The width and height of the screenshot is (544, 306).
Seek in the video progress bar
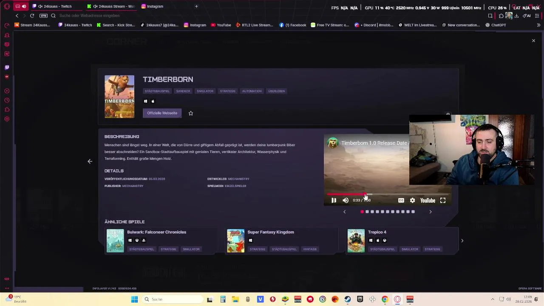click(387, 194)
